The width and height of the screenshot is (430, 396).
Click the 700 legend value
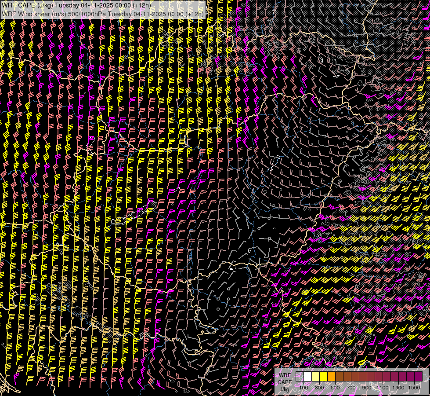(x=351, y=388)
